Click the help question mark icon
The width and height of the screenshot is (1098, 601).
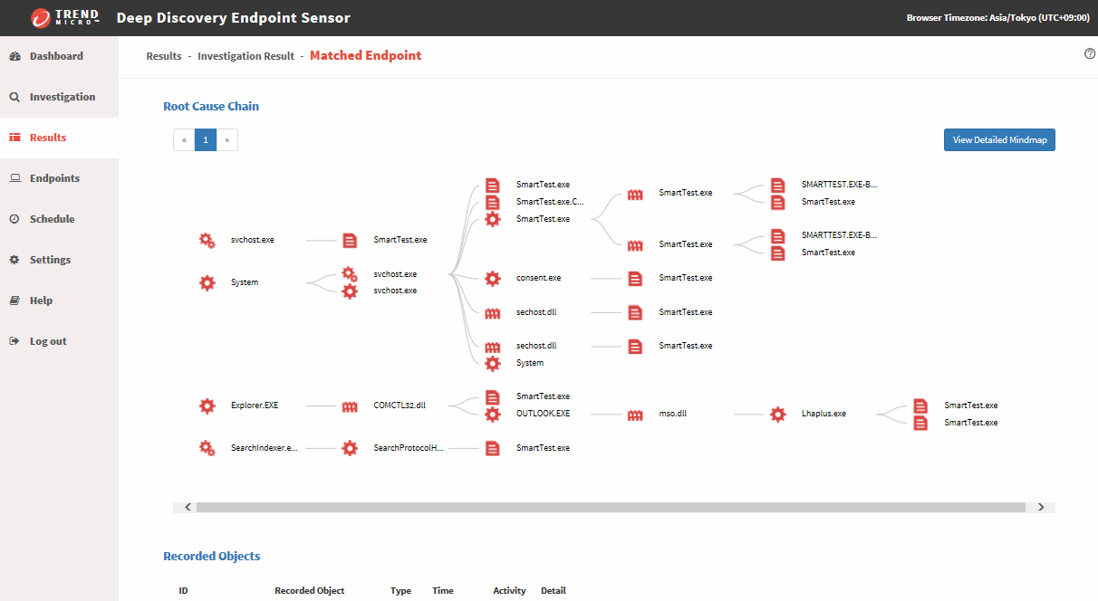click(x=1090, y=54)
